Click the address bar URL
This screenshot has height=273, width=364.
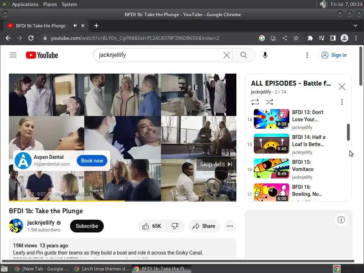click(135, 38)
